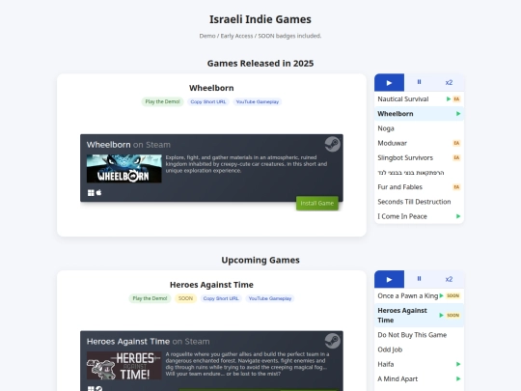
Task: Click the green play icon beside Once a Pawn a King
Action: pos(441,295)
